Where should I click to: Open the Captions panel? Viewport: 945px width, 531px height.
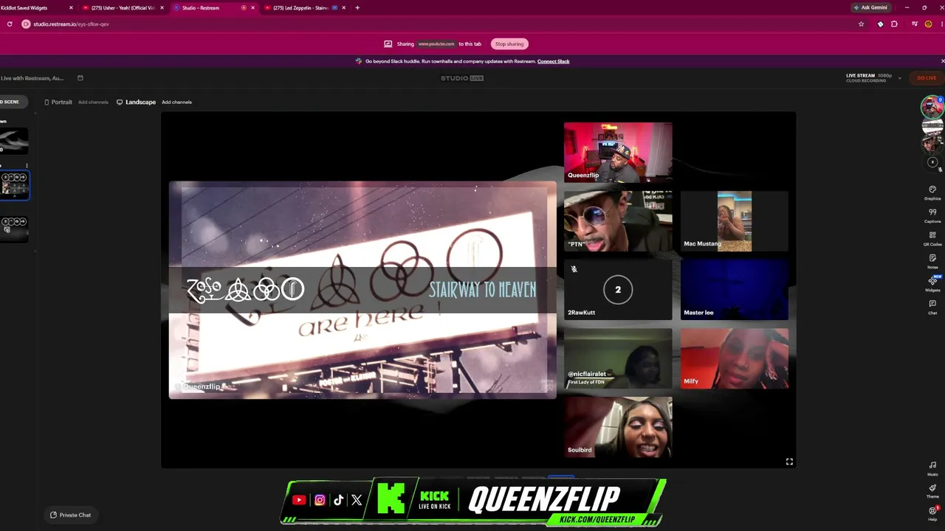932,215
